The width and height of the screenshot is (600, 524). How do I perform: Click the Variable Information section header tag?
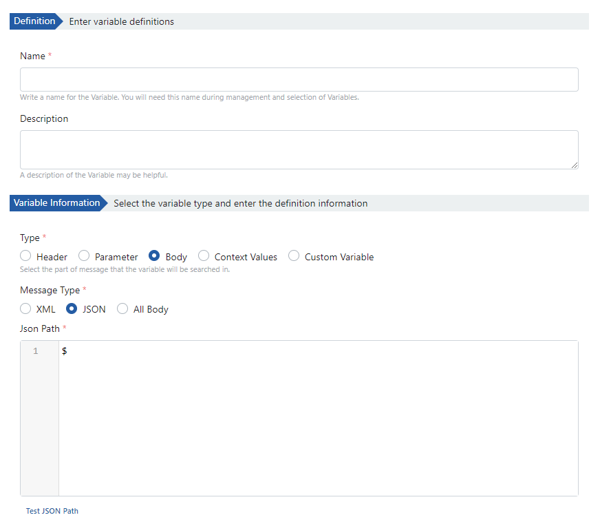click(x=56, y=203)
